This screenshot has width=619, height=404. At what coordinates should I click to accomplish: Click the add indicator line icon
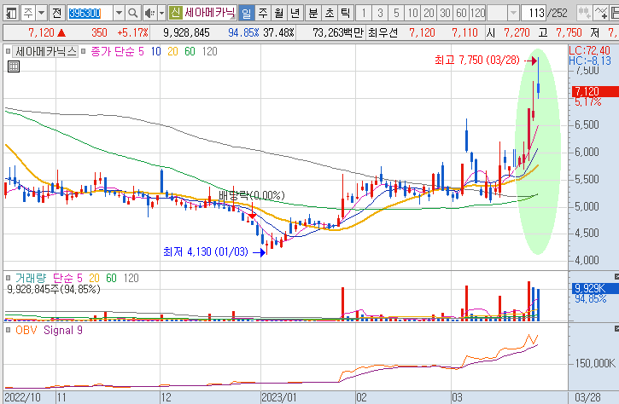[x=601, y=14]
